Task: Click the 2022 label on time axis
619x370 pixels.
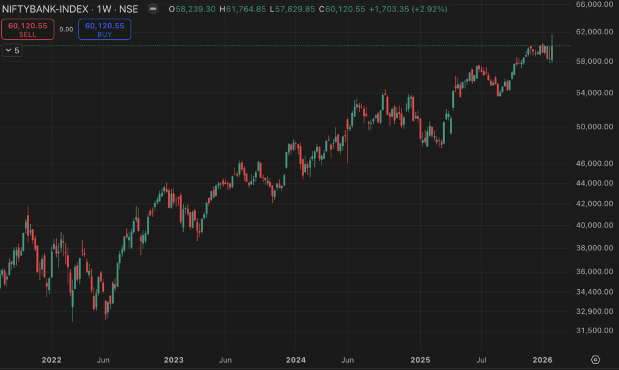Action: pos(51,360)
